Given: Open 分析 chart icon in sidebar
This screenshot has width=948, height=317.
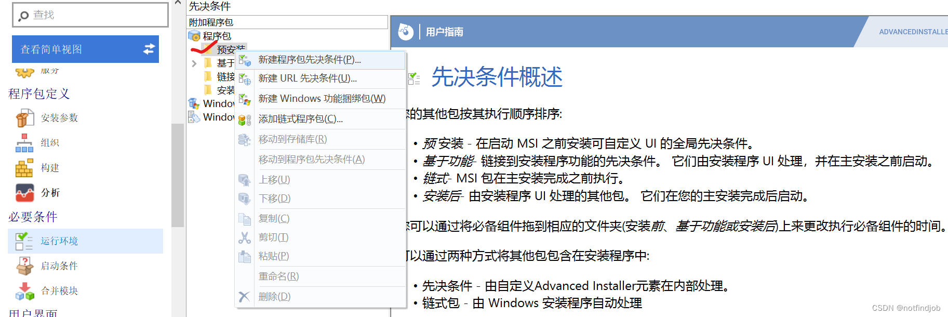Looking at the screenshot, I should point(24,193).
